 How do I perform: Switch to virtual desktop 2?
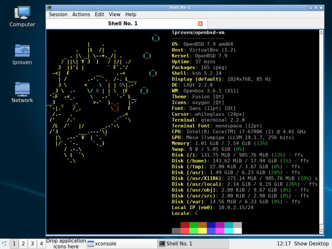(x=23, y=244)
